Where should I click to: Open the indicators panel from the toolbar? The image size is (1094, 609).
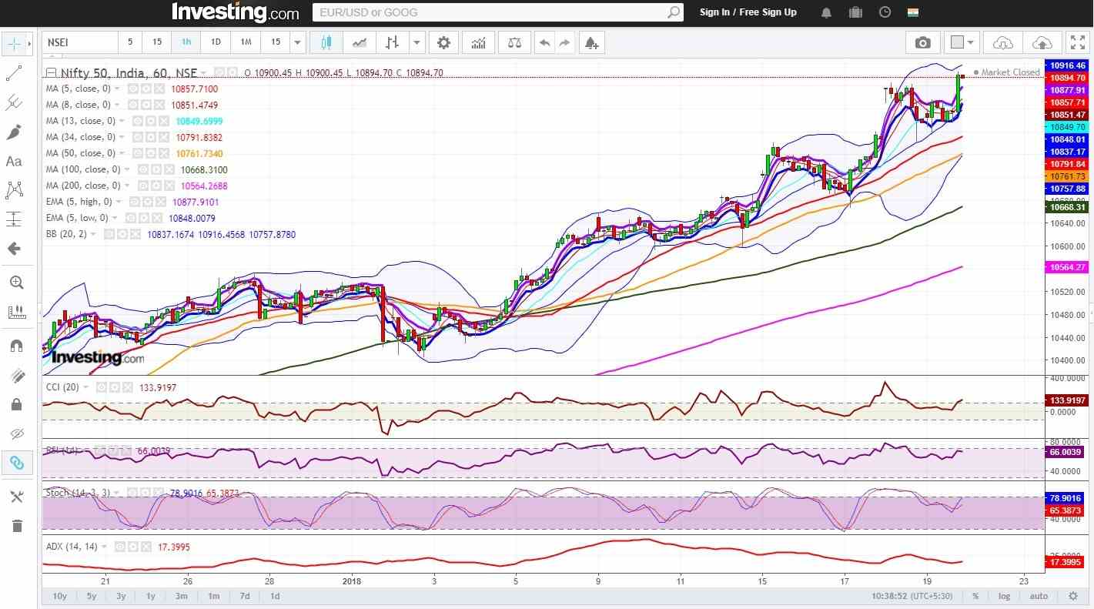point(478,43)
